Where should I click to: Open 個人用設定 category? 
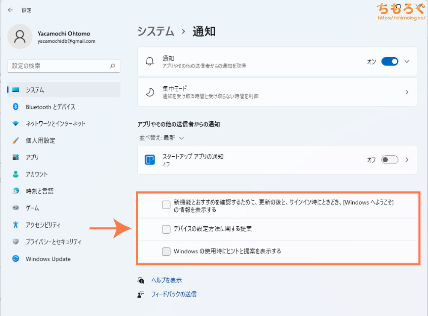click(64, 140)
